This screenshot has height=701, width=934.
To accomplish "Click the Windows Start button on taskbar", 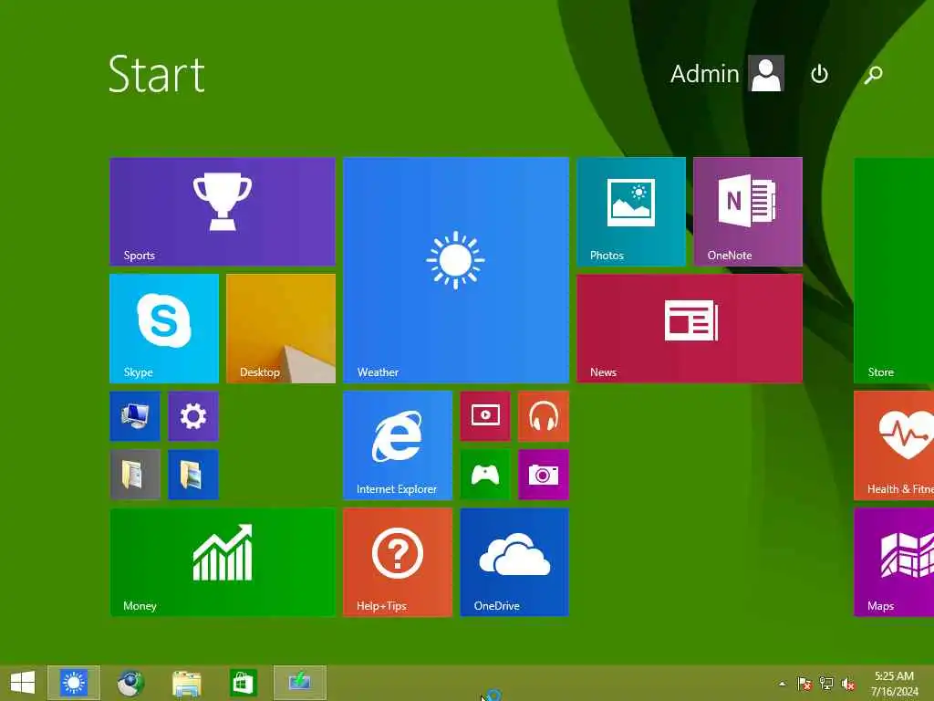I will [23, 683].
